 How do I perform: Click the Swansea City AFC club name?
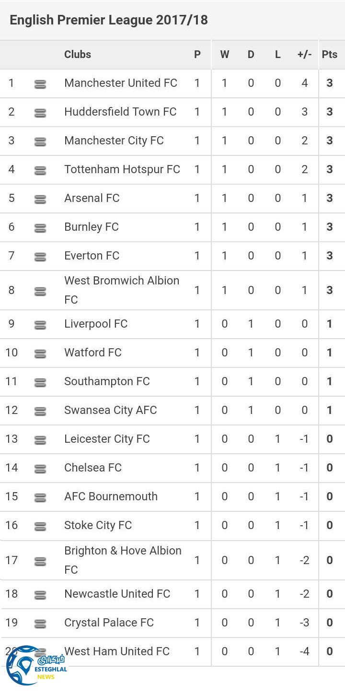coord(111,410)
